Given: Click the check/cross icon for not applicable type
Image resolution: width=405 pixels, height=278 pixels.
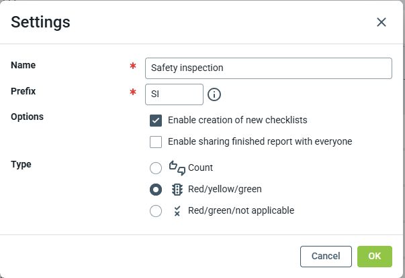Looking at the screenshot, I should (x=177, y=210).
